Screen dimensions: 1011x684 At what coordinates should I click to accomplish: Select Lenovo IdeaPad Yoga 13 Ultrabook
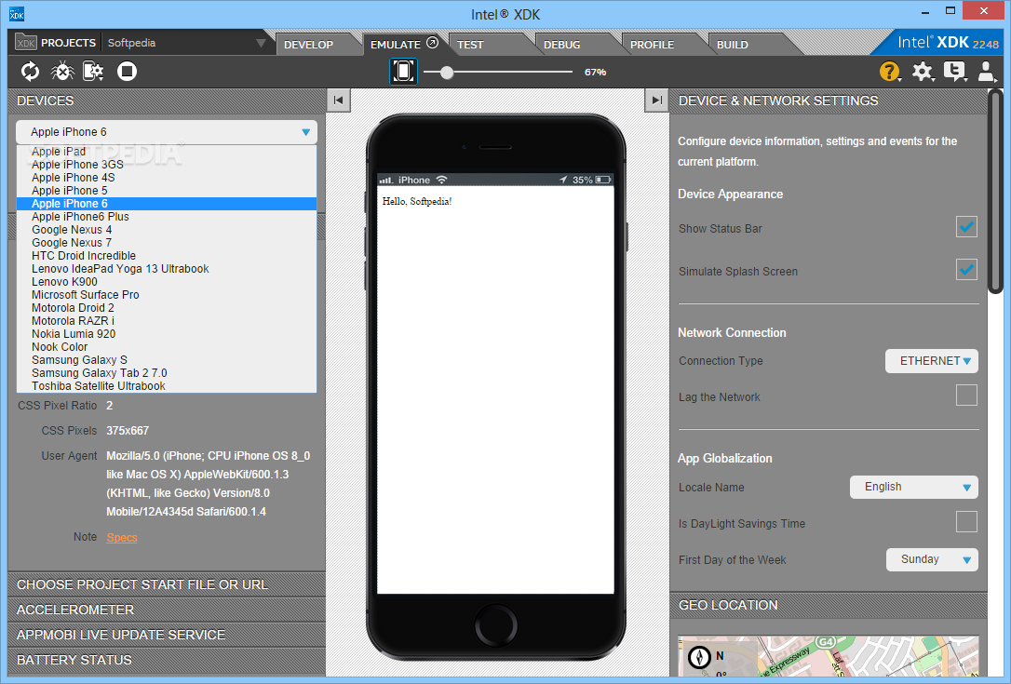167,269
